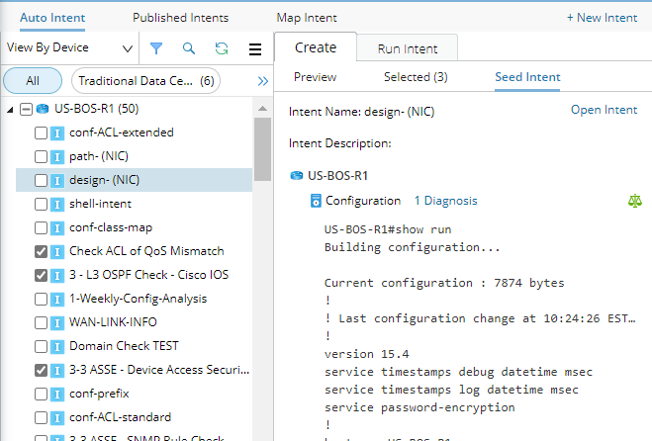Switch to the Published Intents tab

point(180,18)
